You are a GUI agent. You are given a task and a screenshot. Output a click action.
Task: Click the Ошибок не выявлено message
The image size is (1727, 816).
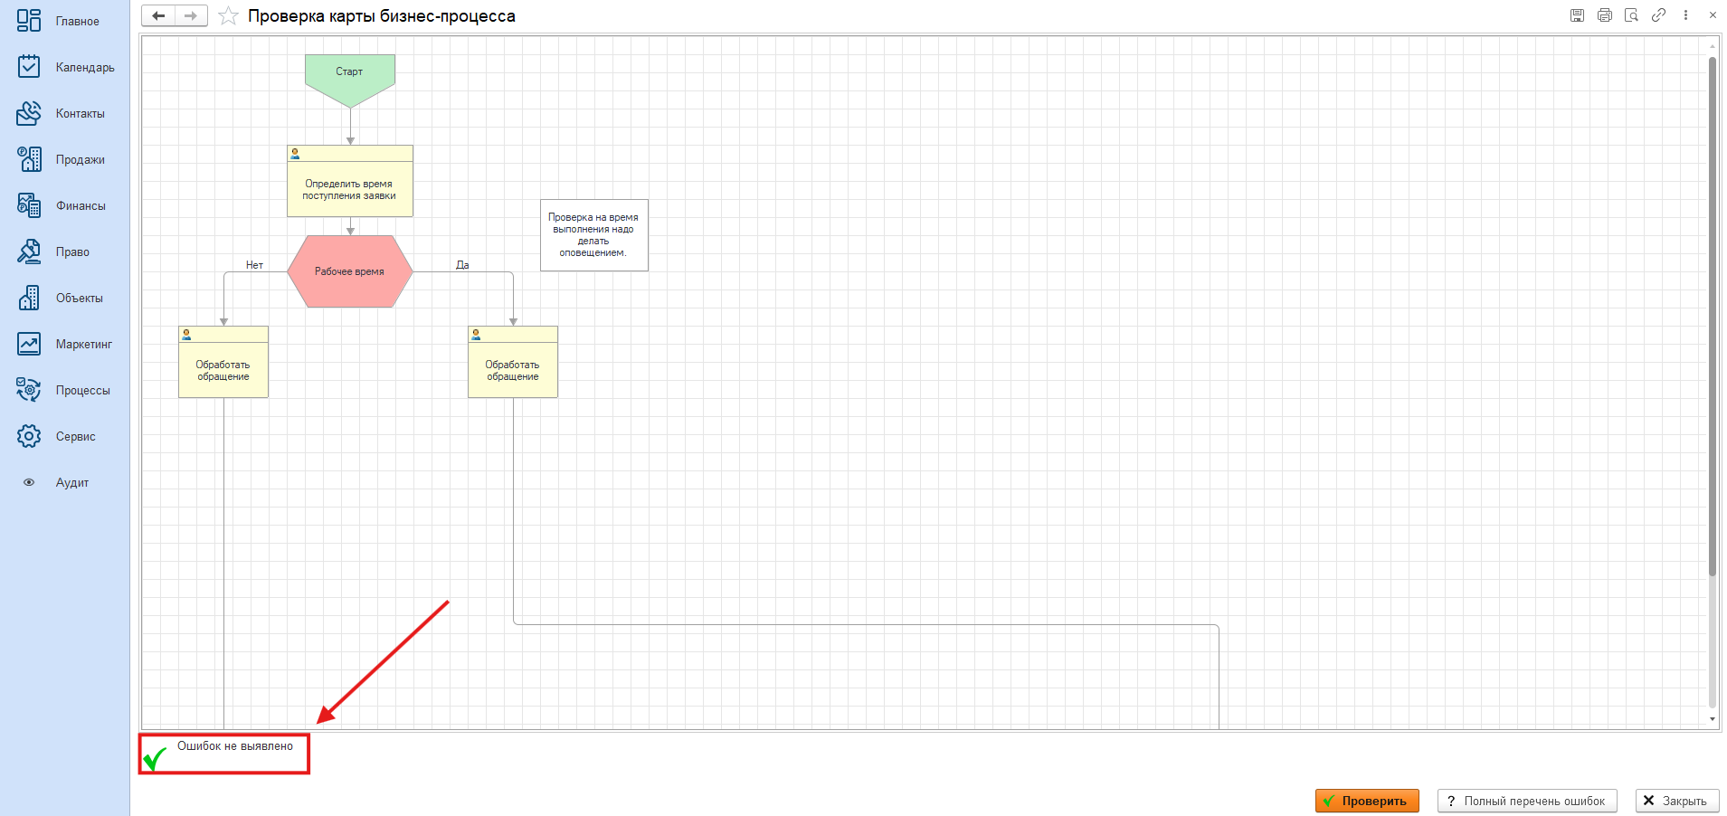point(235,746)
